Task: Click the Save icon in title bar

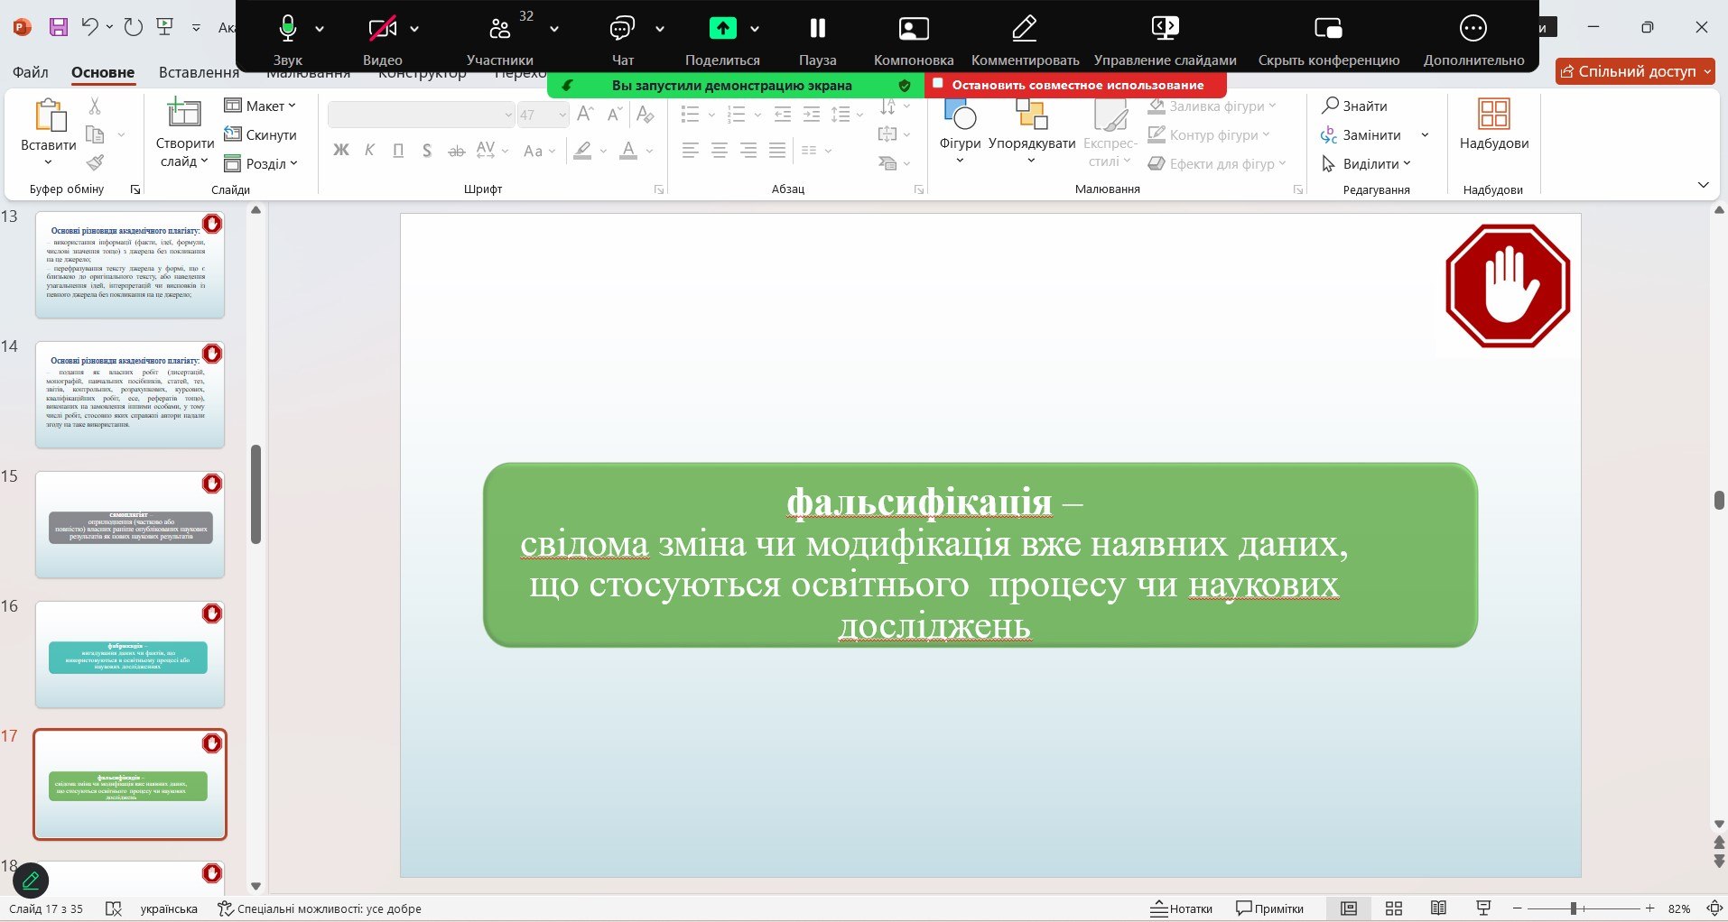Action: (59, 27)
